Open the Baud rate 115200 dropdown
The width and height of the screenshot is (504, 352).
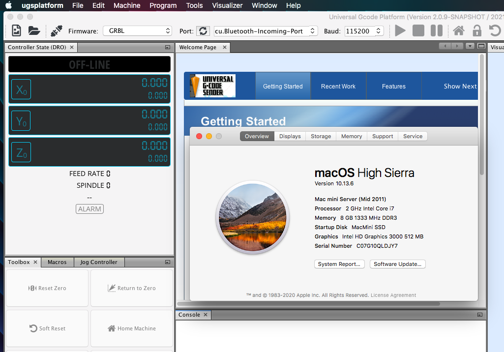pyautogui.click(x=364, y=31)
